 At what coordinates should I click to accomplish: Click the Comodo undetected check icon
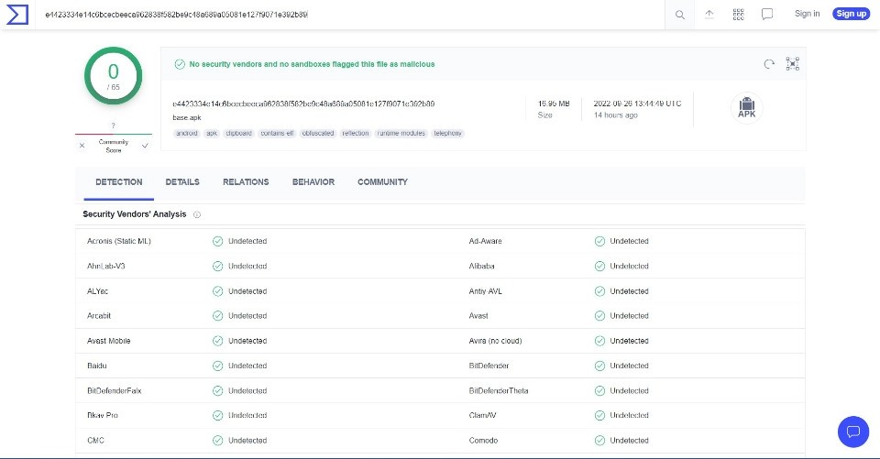[599, 441]
